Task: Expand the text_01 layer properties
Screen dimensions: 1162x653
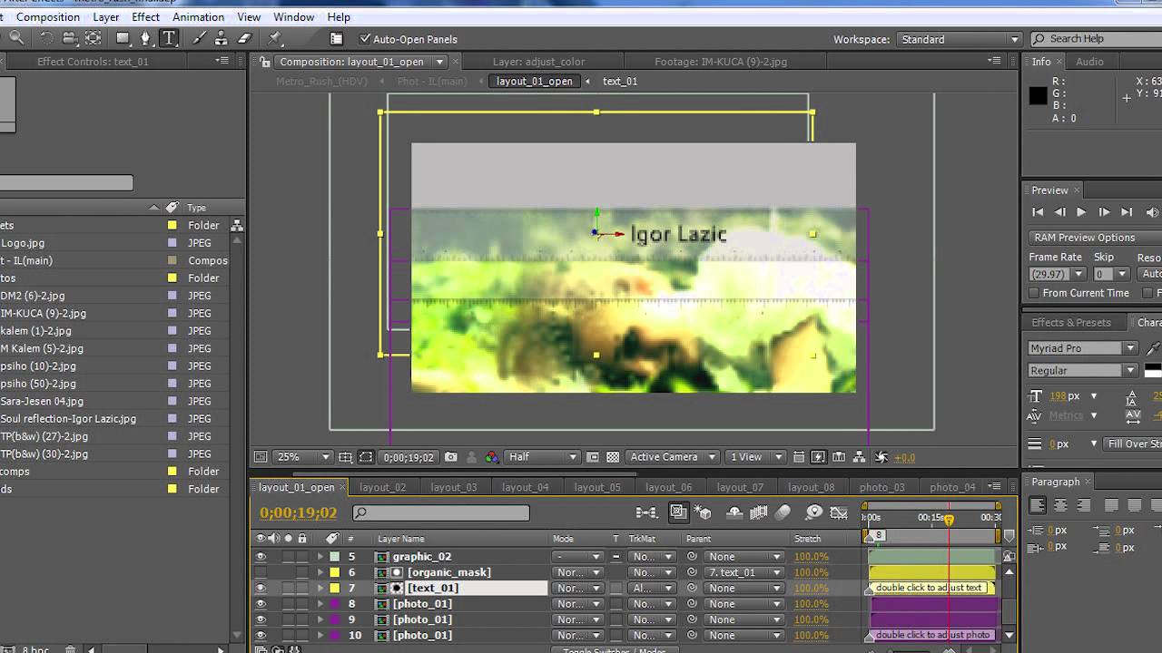Action: click(x=320, y=588)
